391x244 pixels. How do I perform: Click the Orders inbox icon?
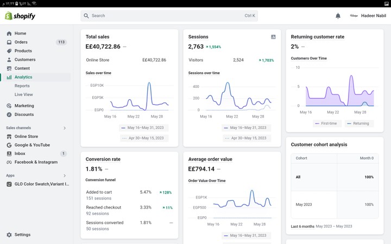(x=9, y=42)
